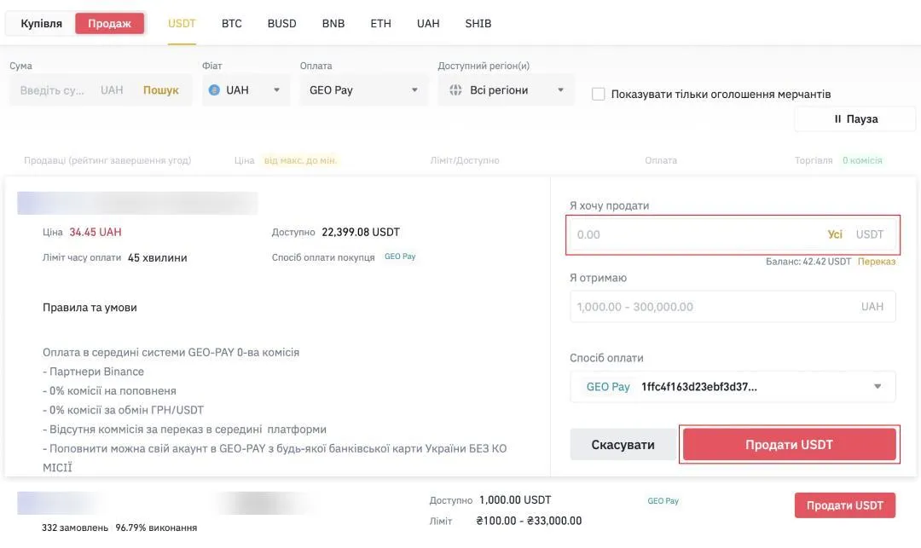Screen dimensions: 921x548
Task: Click the Усі link to sell all
Action: (x=835, y=234)
